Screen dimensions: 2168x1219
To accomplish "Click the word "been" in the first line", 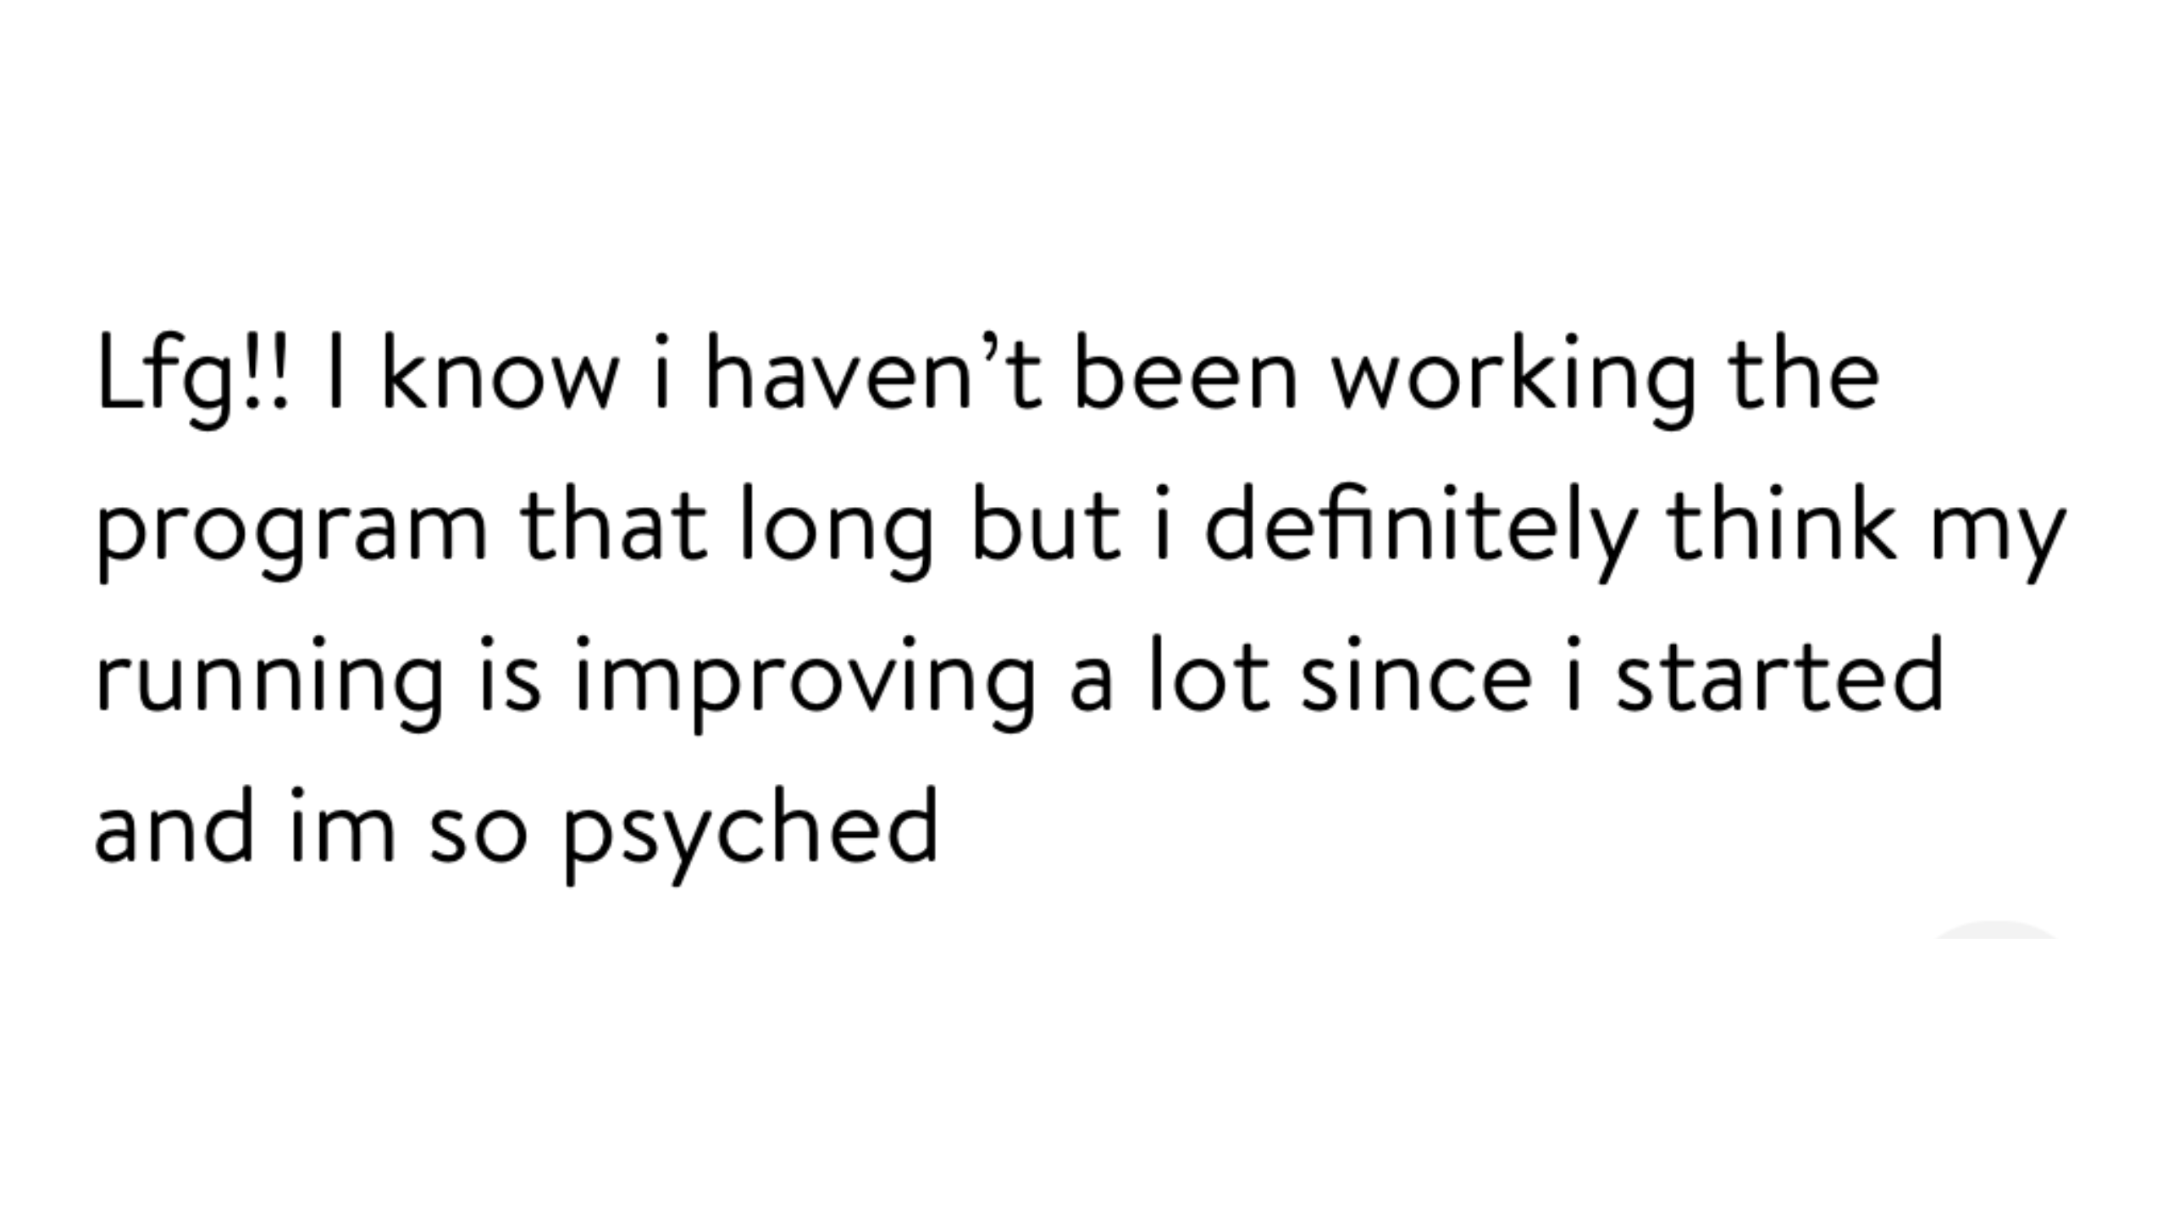I will click(x=1186, y=372).
